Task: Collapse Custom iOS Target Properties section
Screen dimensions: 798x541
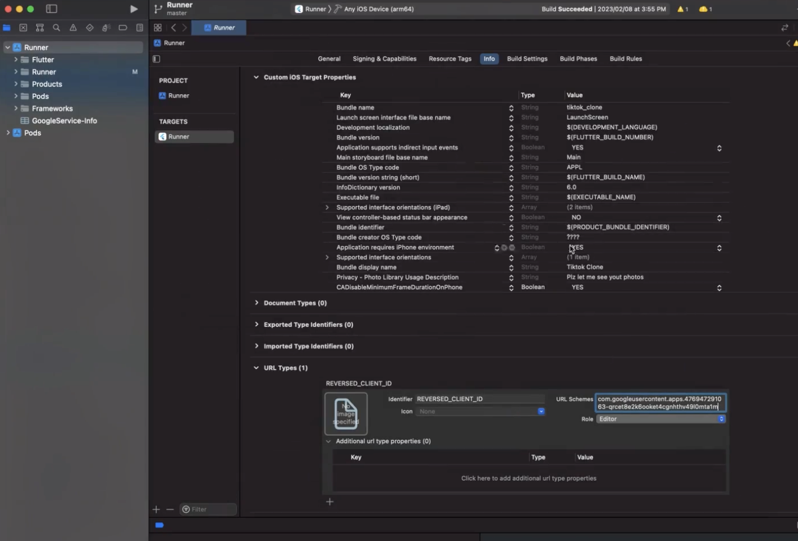Action: click(x=256, y=77)
